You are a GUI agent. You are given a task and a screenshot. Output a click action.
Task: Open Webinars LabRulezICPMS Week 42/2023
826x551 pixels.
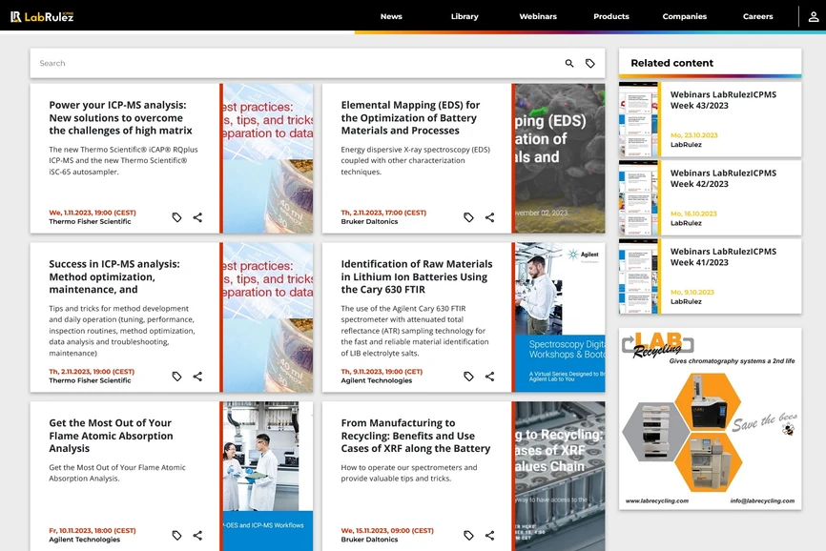723,178
